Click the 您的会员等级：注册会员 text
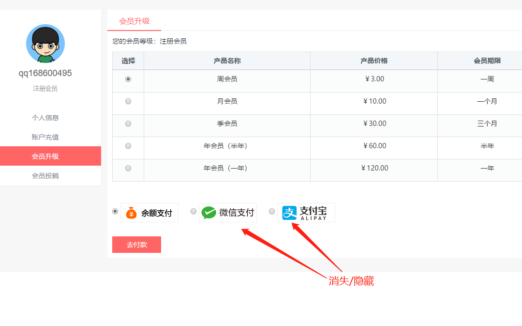Image resolution: width=522 pixels, height=326 pixels. coord(149,41)
